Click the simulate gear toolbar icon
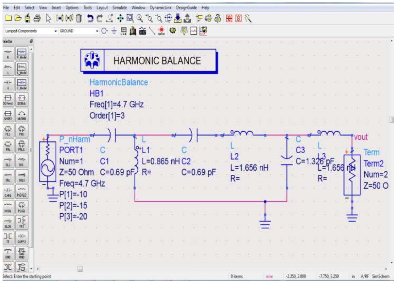Screen dimensions: 397x287 pyautogui.click(x=172, y=30)
